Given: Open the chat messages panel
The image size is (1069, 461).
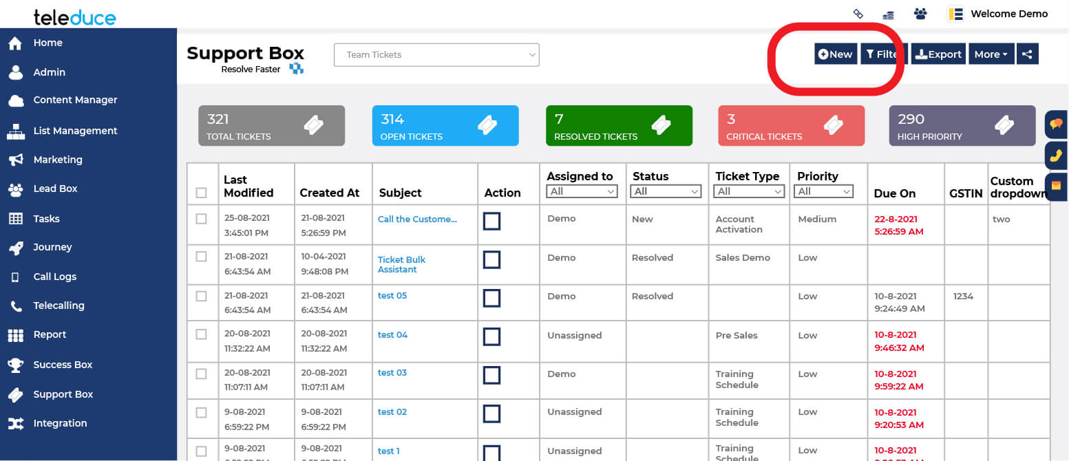Looking at the screenshot, I should click(1056, 125).
